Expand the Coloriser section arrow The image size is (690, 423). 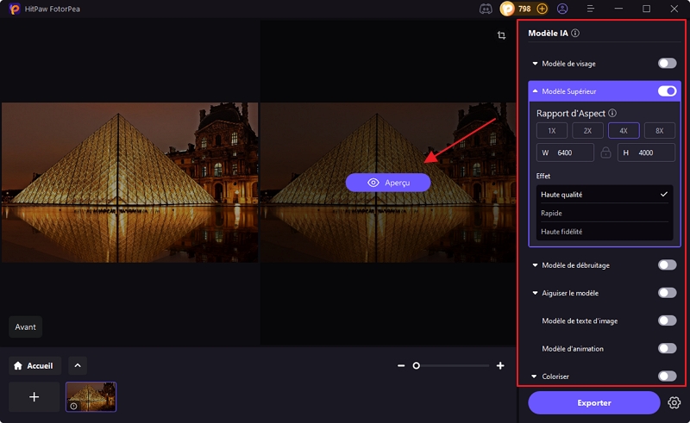536,376
